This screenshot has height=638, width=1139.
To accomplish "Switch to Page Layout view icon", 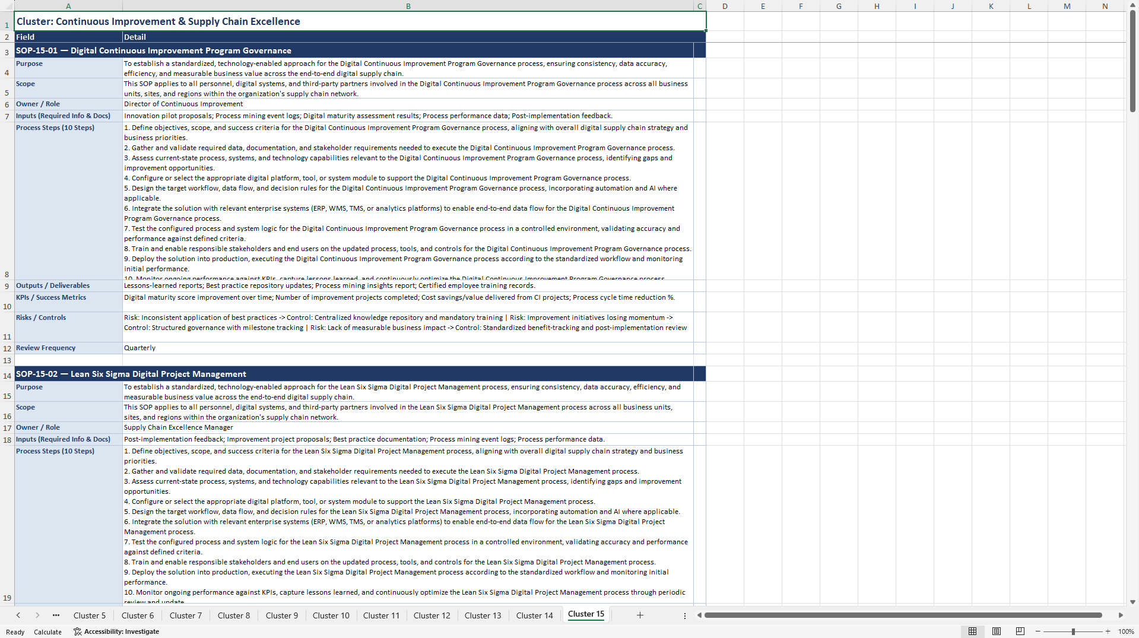I will pos(997,631).
